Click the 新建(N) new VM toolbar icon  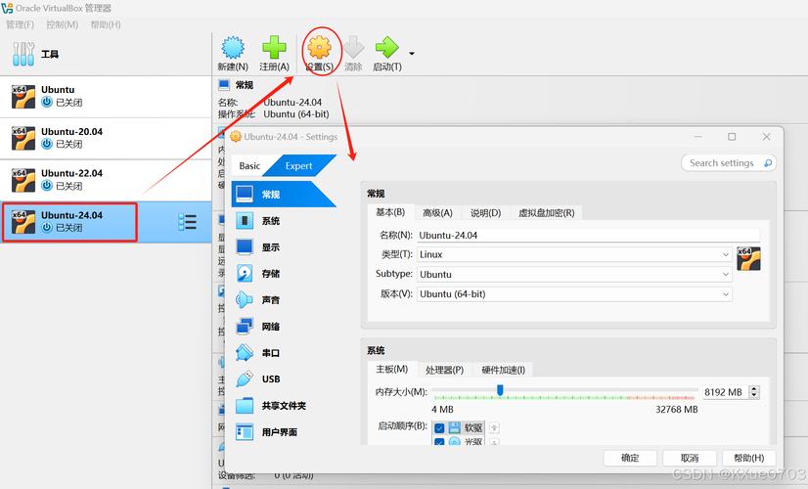[x=233, y=48]
